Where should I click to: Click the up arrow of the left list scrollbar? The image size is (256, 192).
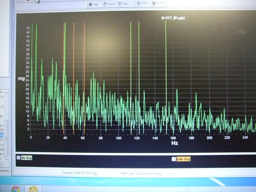tap(6, 92)
